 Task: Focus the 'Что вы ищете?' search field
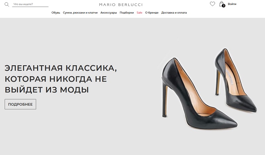[x=30, y=4]
